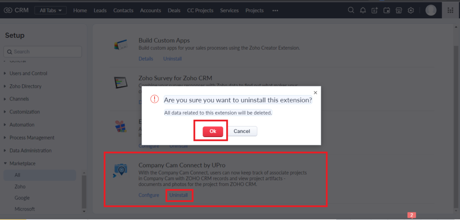Click the quick create plus icon

(375, 11)
